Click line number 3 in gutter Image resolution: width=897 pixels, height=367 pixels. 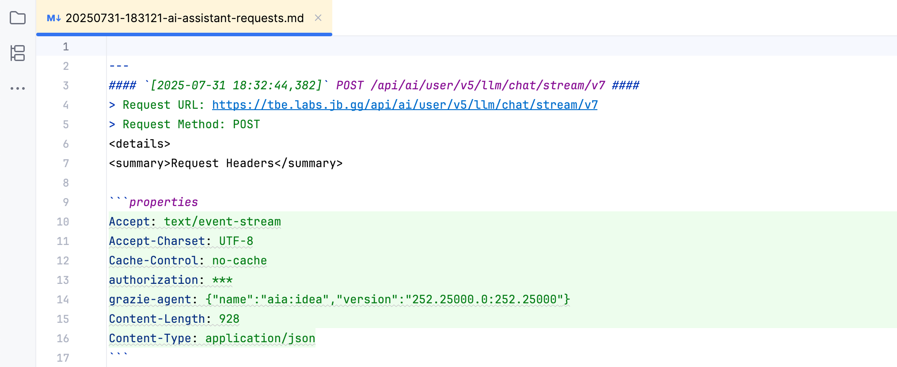click(66, 85)
